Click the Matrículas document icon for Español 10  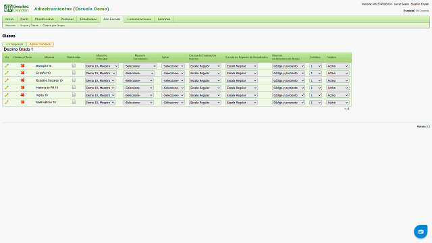[74, 73]
